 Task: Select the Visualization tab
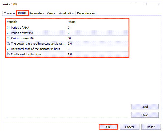(x=66, y=13)
